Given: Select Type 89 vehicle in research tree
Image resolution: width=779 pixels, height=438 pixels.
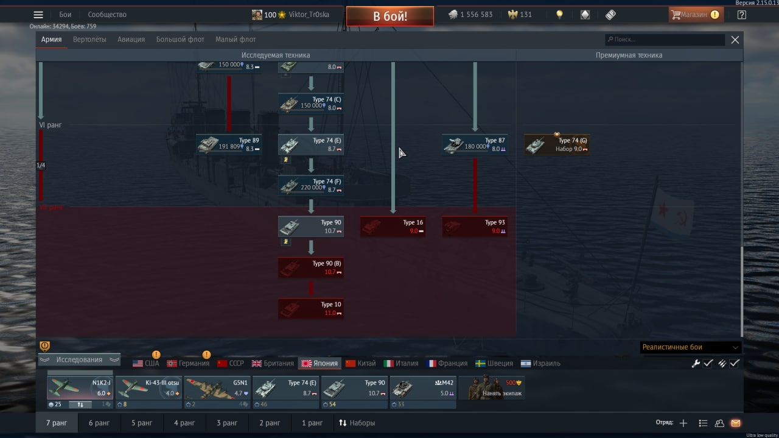Looking at the screenshot, I should click(x=229, y=144).
